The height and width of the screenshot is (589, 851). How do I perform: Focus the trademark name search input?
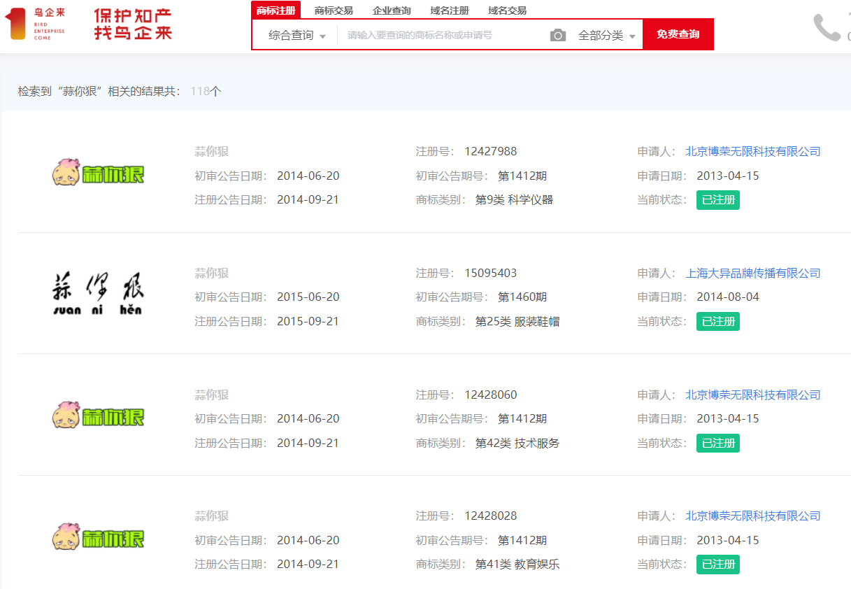click(x=443, y=35)
